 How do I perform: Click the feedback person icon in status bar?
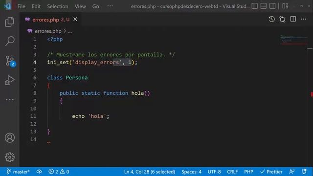tap(291, 172)
